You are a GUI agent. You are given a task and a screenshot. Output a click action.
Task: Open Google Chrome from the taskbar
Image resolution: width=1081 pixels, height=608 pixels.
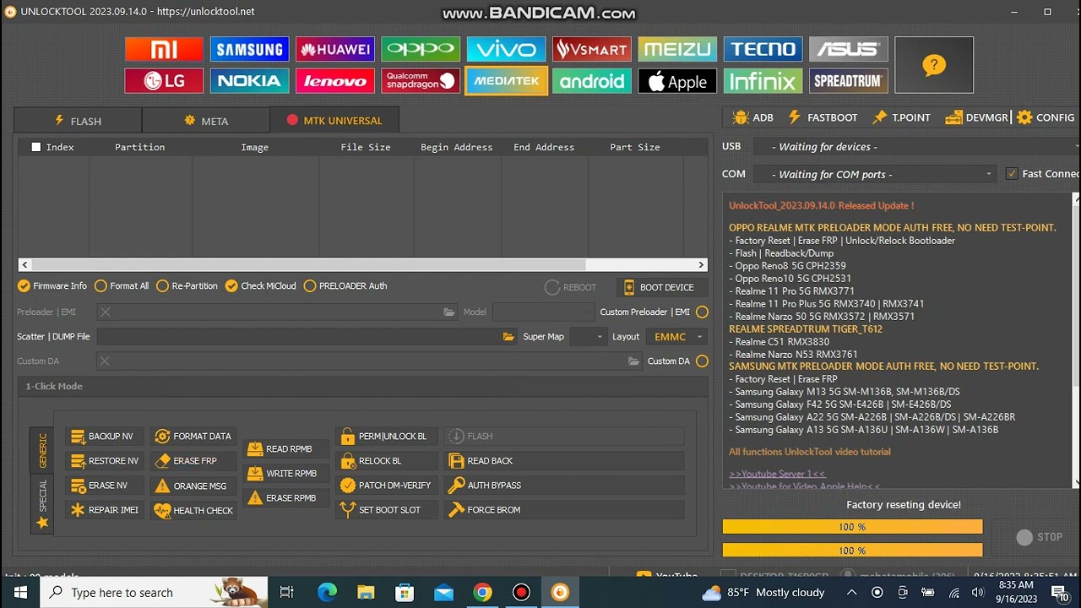(482, 593)
